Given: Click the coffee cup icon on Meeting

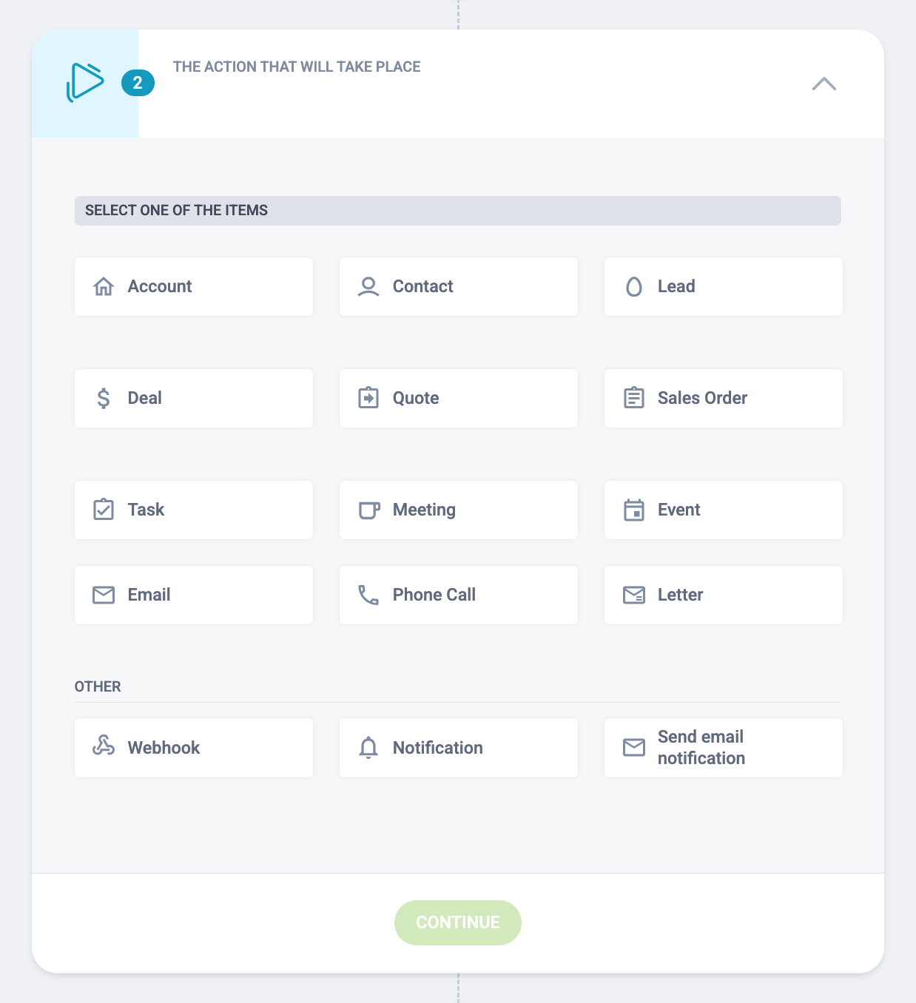Looking at the screenshot, I should [x=369, y=510].
